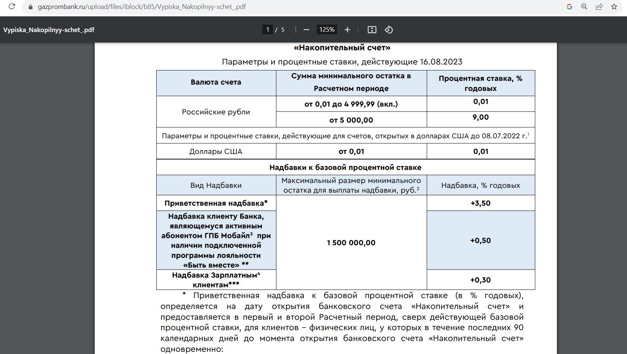The image size is (627, 354).
Task: Click the 'Доллары США' cell
Action: [x=216, y=151]
